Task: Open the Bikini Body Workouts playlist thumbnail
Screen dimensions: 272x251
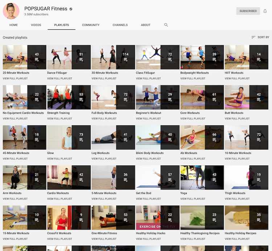Action: tap(158, 137)
